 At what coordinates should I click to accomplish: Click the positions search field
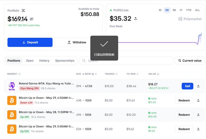click(x=126, y=61)
